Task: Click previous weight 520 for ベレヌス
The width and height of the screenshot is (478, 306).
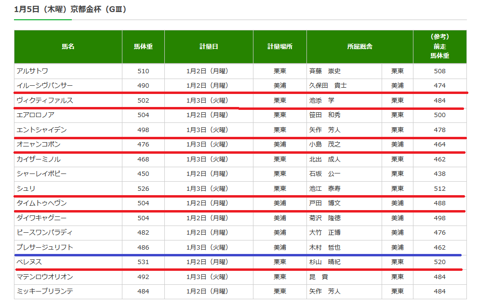Action: click(439, 262)
